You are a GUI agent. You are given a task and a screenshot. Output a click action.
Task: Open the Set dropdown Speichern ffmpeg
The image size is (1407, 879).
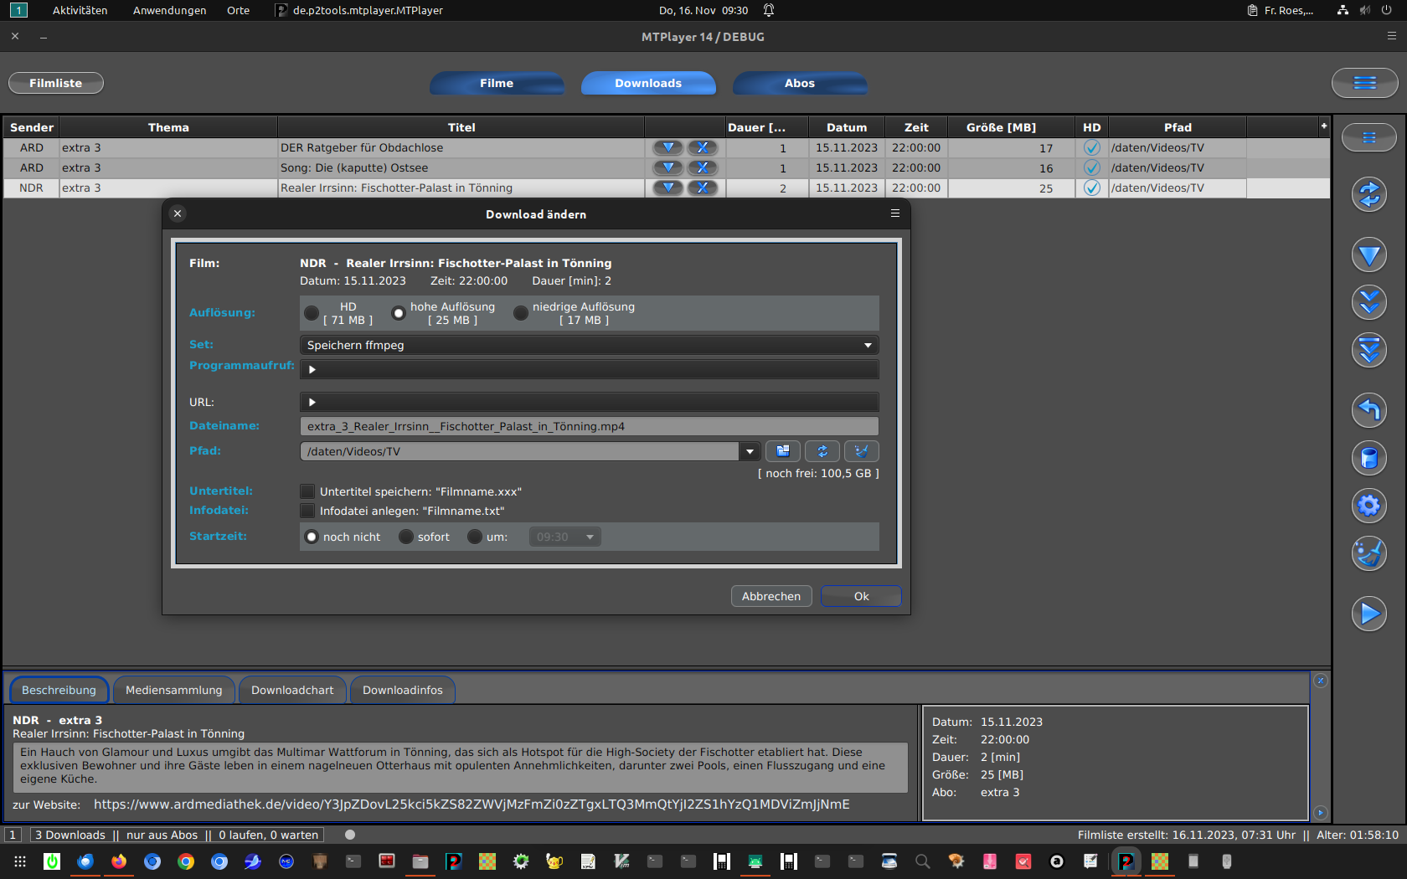coord(590,345)
